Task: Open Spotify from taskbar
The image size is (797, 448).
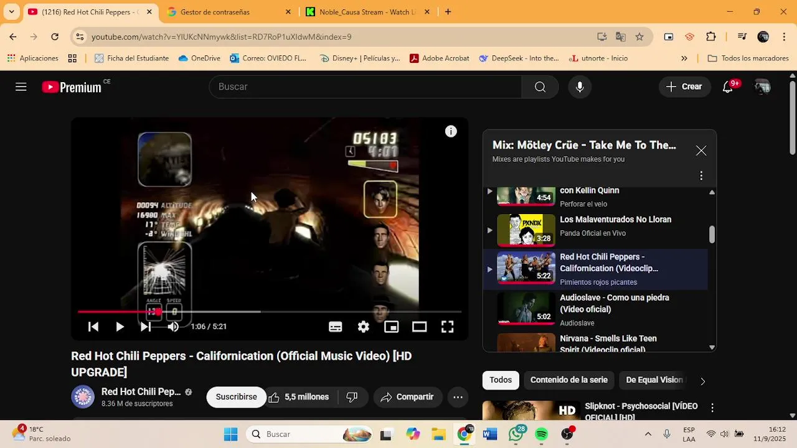Action: [542, 434]
